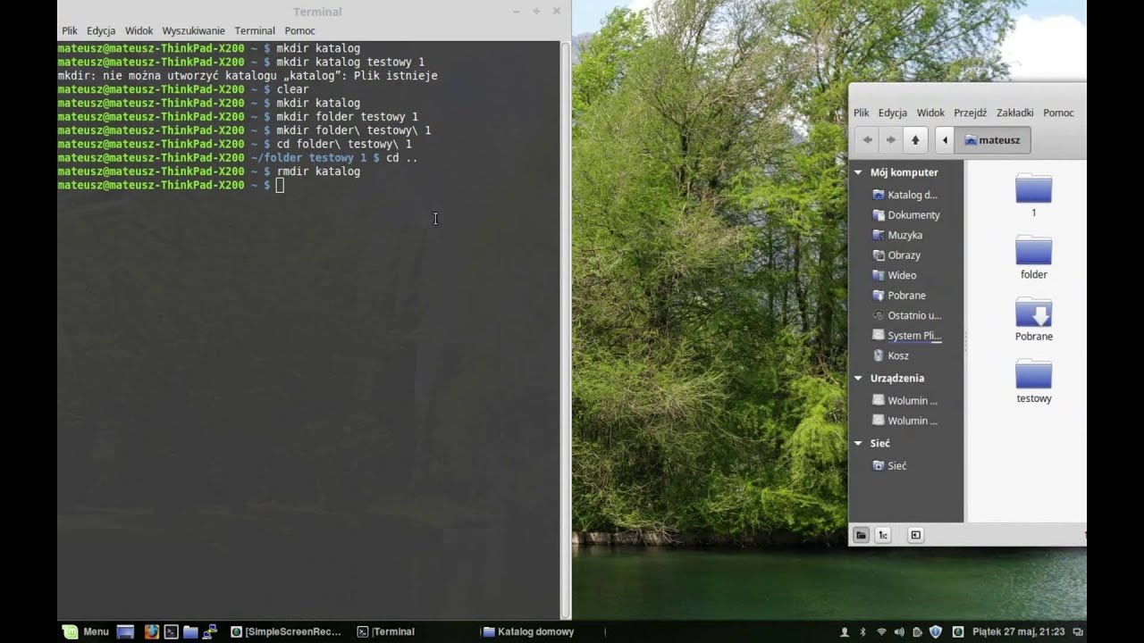Open the volume tray icon
The height and width of the screenshot is (643, 1144).
pyautogui.click(x=899, y=631)
